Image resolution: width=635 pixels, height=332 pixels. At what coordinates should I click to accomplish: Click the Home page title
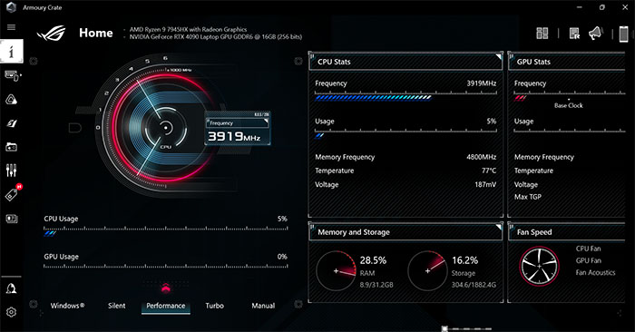pos(96,33)
